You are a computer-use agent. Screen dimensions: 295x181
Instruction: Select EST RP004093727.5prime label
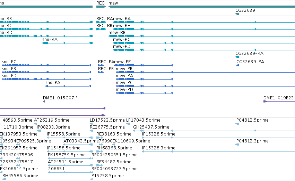(114, 169)
